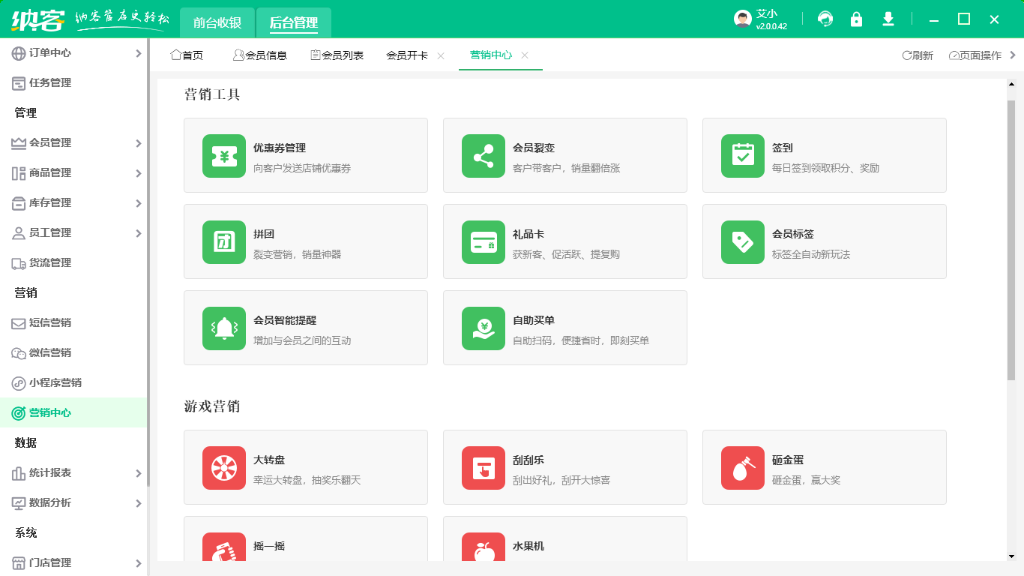Click the 自助买单 self-checkout icon

483,328
